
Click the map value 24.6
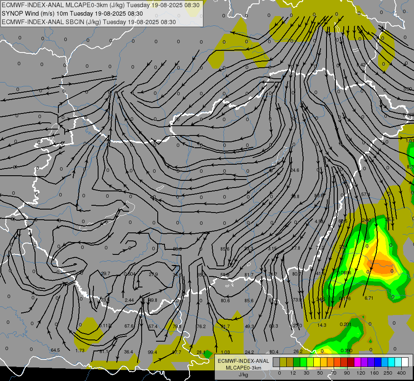[x=295, y=170]
